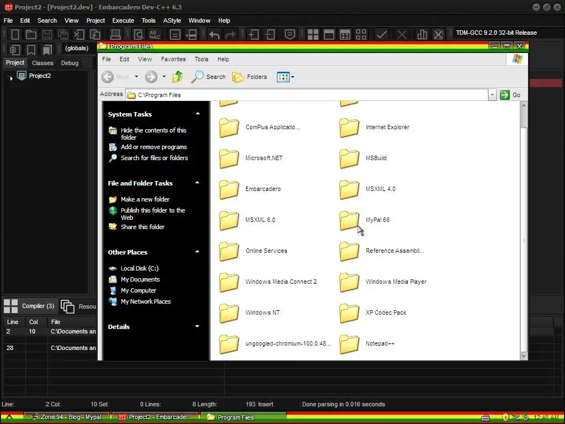Image resolution: width=565 pixels, height=424 pixels.
Task: Click the Folders button in Explorer toolbar
Action: tap(250, 77)
